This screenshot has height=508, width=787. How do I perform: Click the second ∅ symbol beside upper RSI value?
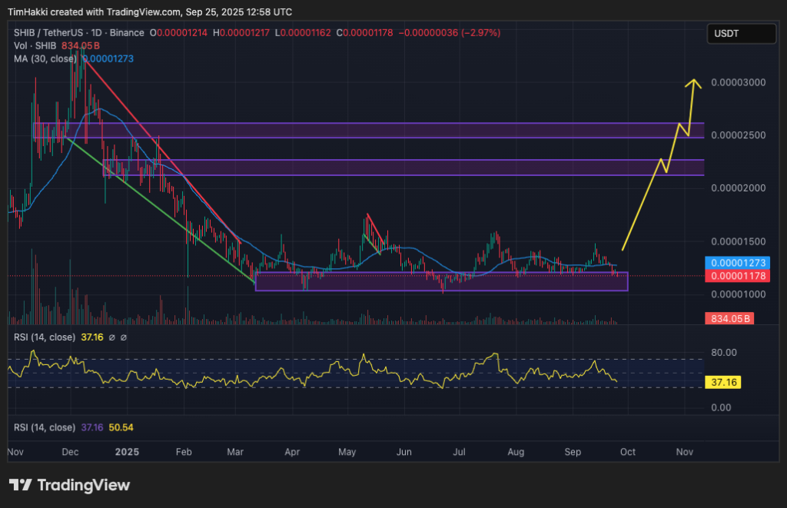[124, 337]
